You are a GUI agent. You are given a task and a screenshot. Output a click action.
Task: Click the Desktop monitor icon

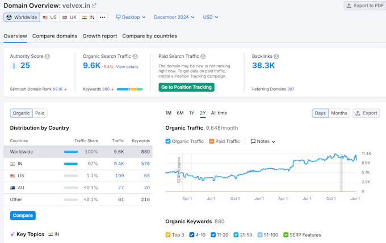pos(118,17)
